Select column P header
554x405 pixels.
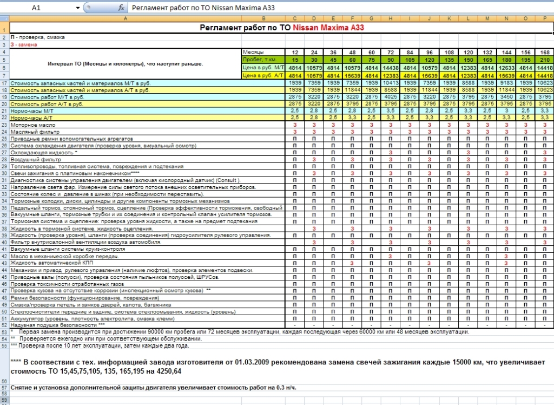tap(545, 19)
